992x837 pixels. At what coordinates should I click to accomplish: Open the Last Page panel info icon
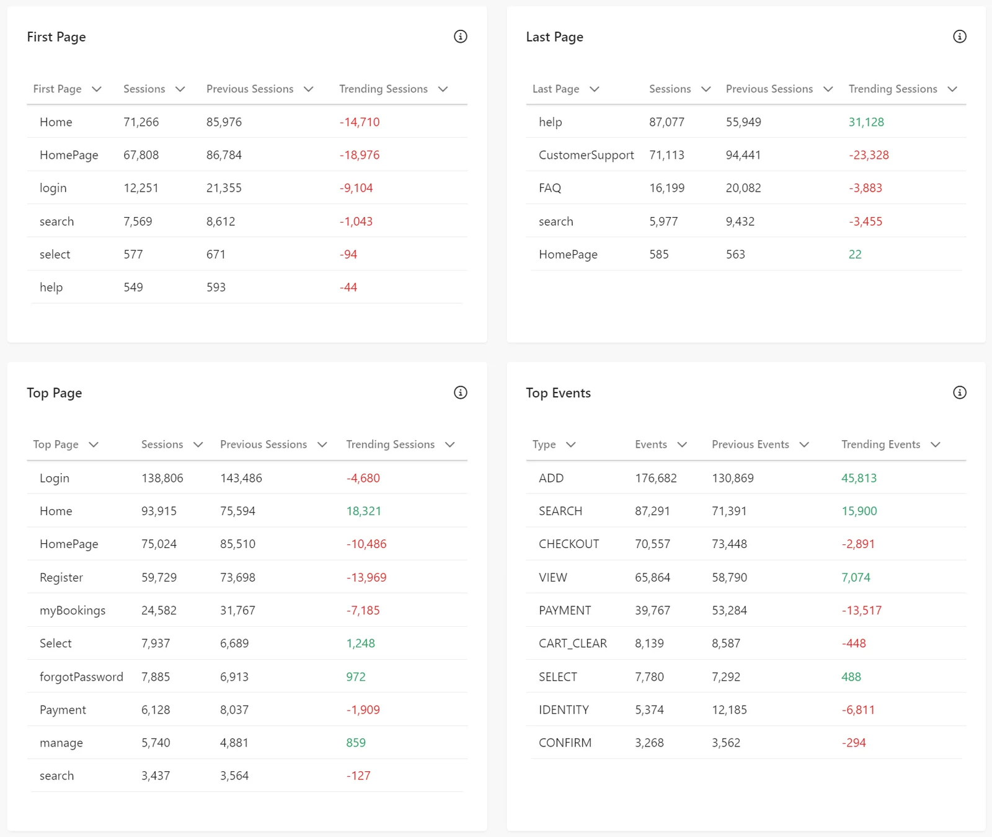pyautogui.click(x=959, y=37)
